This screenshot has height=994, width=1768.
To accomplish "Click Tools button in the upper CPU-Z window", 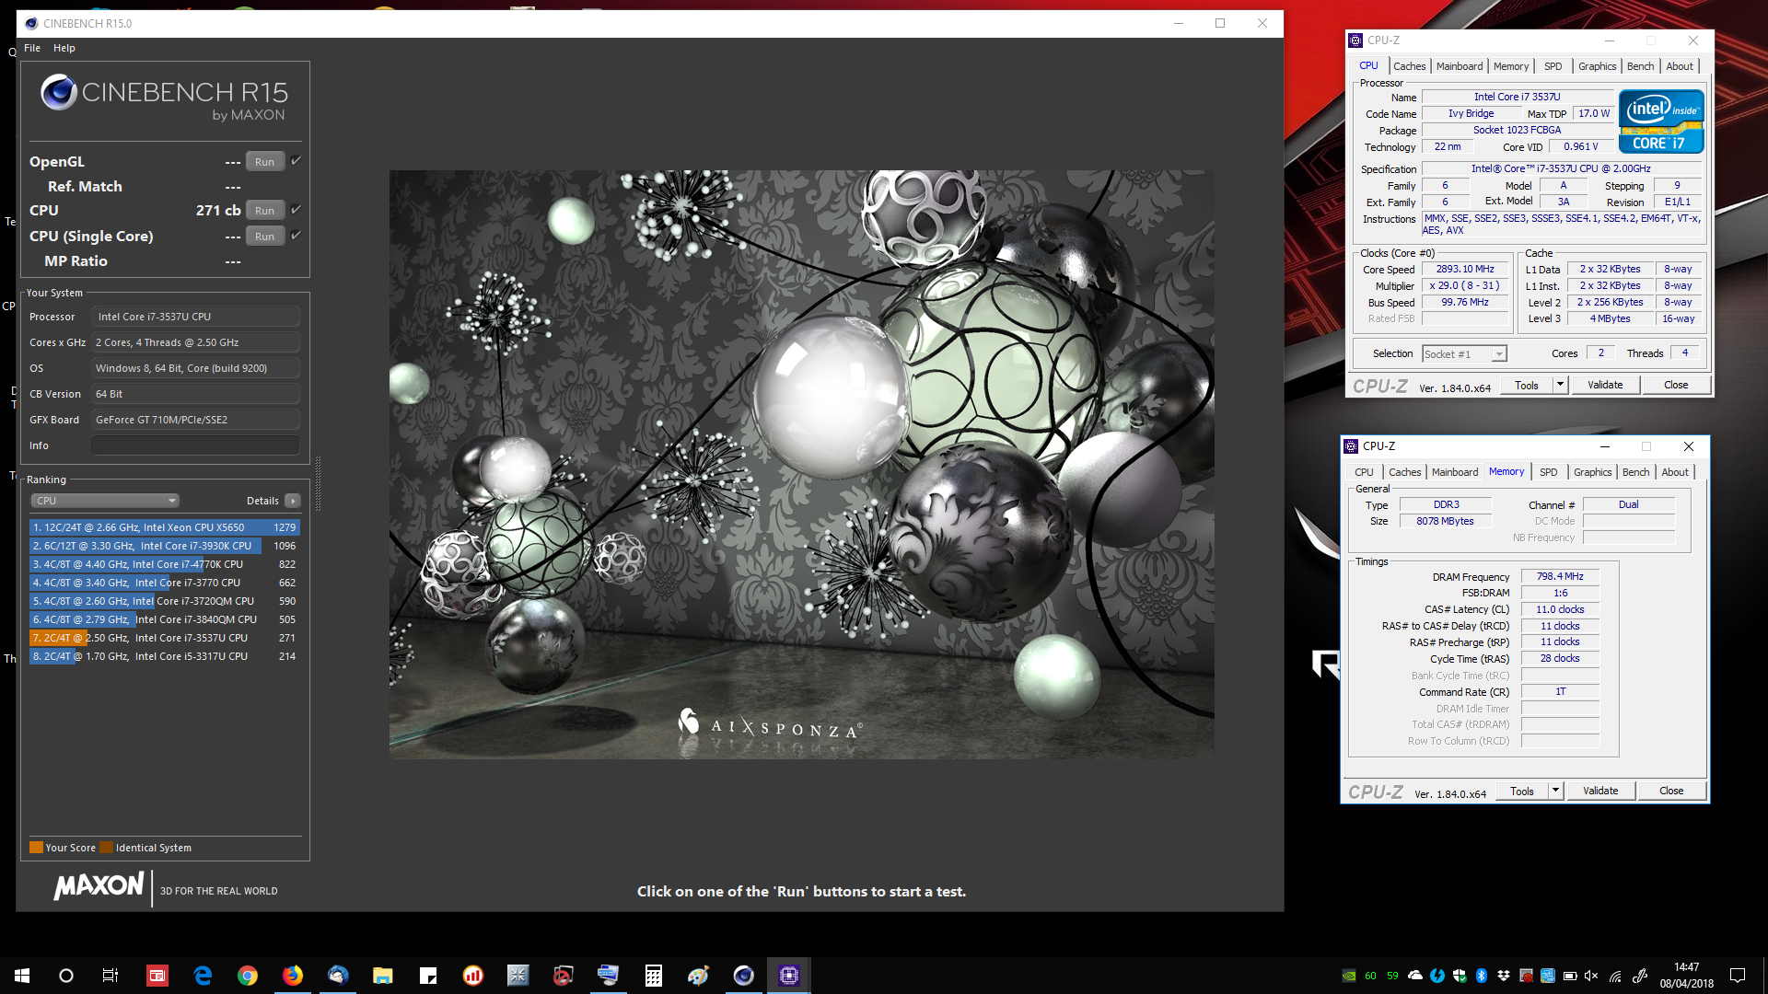I will (x=1527, y=385).
